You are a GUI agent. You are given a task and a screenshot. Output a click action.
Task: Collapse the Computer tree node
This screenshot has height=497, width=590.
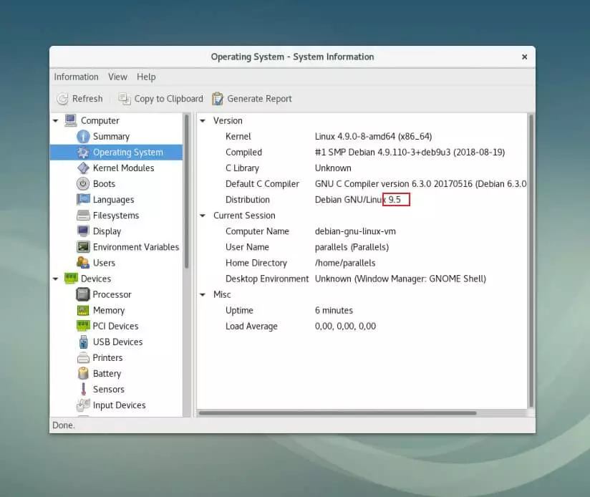56,121
